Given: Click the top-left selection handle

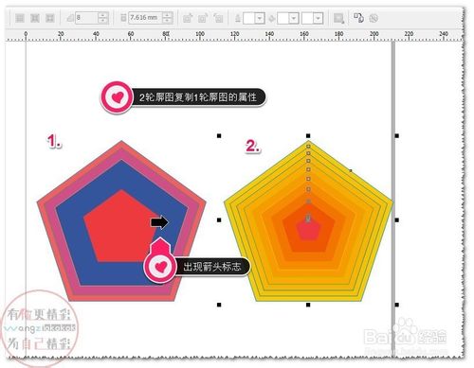Looking at the screenshot, I should [x=219, y=136].
